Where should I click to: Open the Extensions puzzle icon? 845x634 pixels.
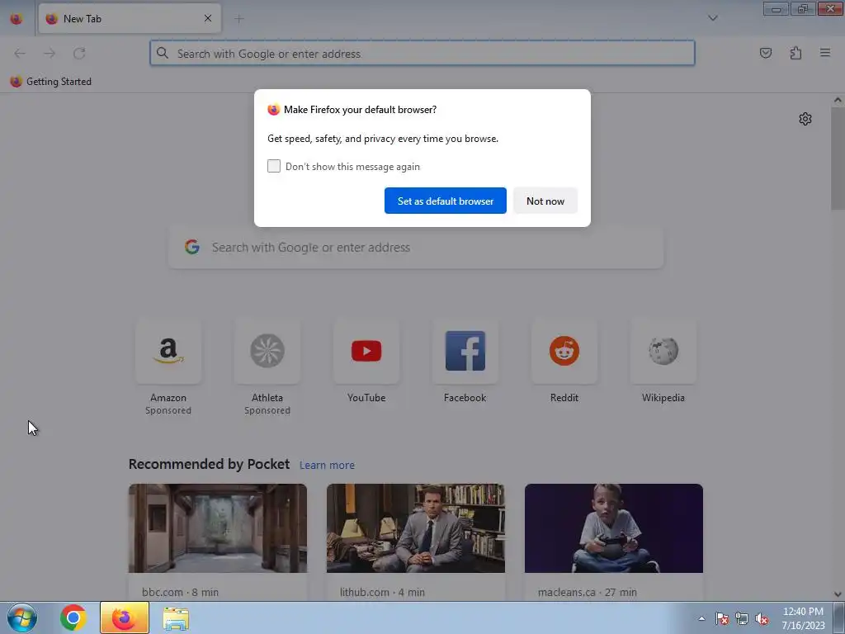(x=795, y=53)
